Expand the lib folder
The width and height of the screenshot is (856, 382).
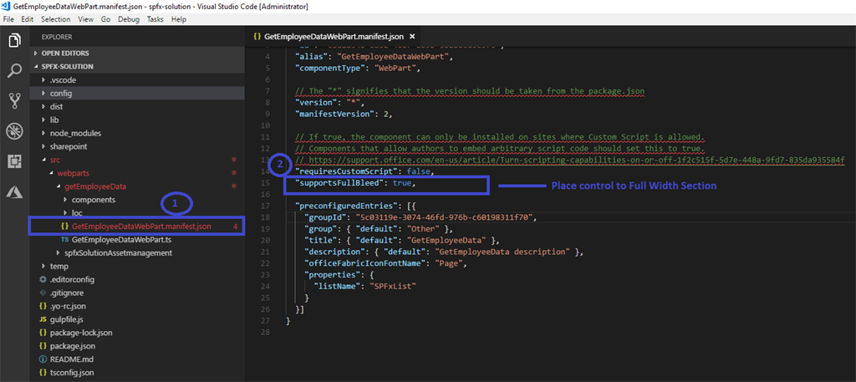coord(136,120)
